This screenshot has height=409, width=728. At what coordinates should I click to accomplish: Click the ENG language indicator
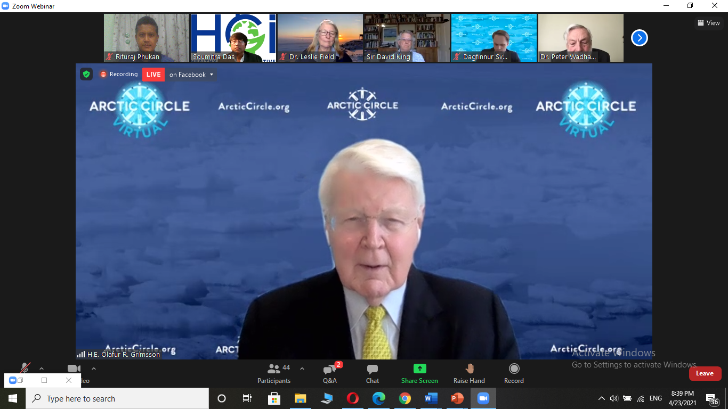pyautogui.click(x=656, y=398)
